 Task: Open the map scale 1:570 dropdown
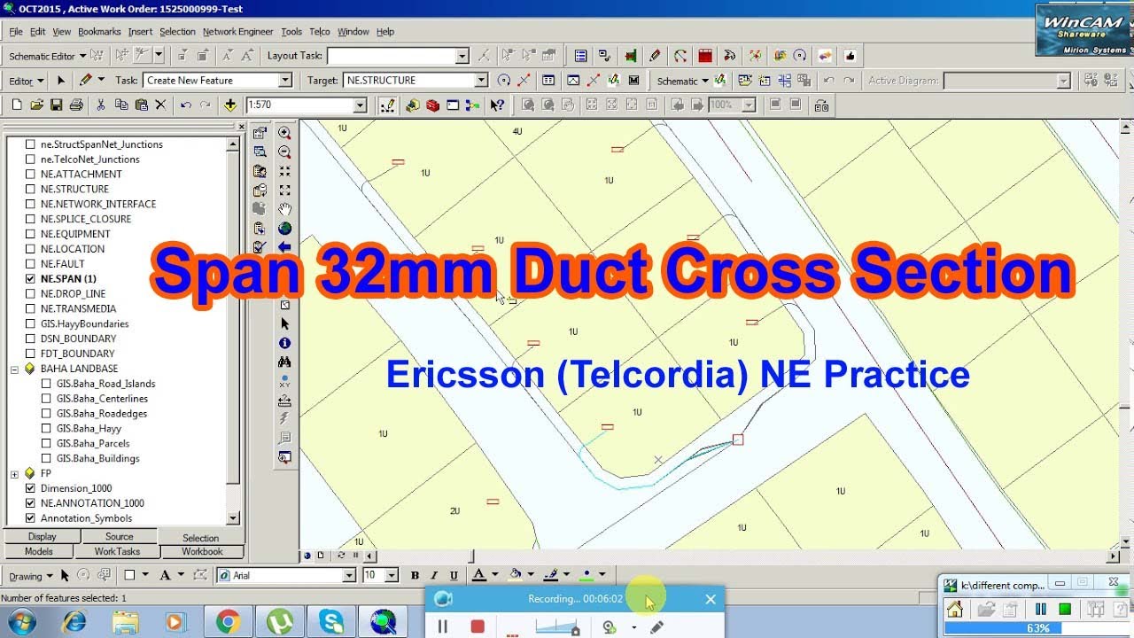pos(360,105)
